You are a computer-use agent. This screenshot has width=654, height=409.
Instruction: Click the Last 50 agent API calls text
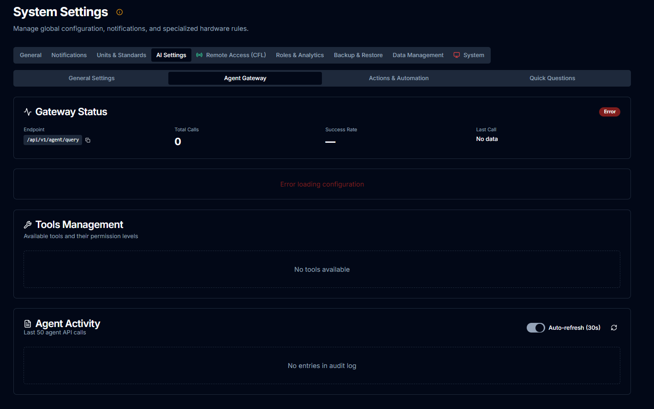(x=55, y=333)
